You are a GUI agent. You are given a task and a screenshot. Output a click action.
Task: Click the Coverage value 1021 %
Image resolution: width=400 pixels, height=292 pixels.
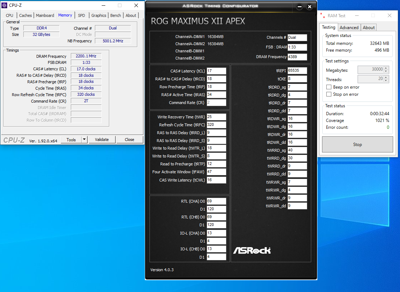382,121
